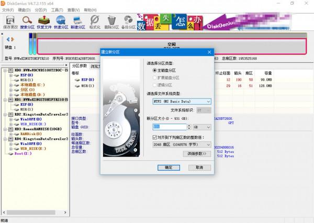Image resolution: width=314 pixels, height=223 pixels.
Task: Collapse the HD3 RAMDISK tree node
Action: point(5,129)
